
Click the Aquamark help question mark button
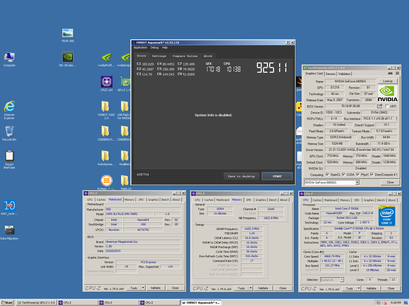pyautogui.click(x=288, y=43)
